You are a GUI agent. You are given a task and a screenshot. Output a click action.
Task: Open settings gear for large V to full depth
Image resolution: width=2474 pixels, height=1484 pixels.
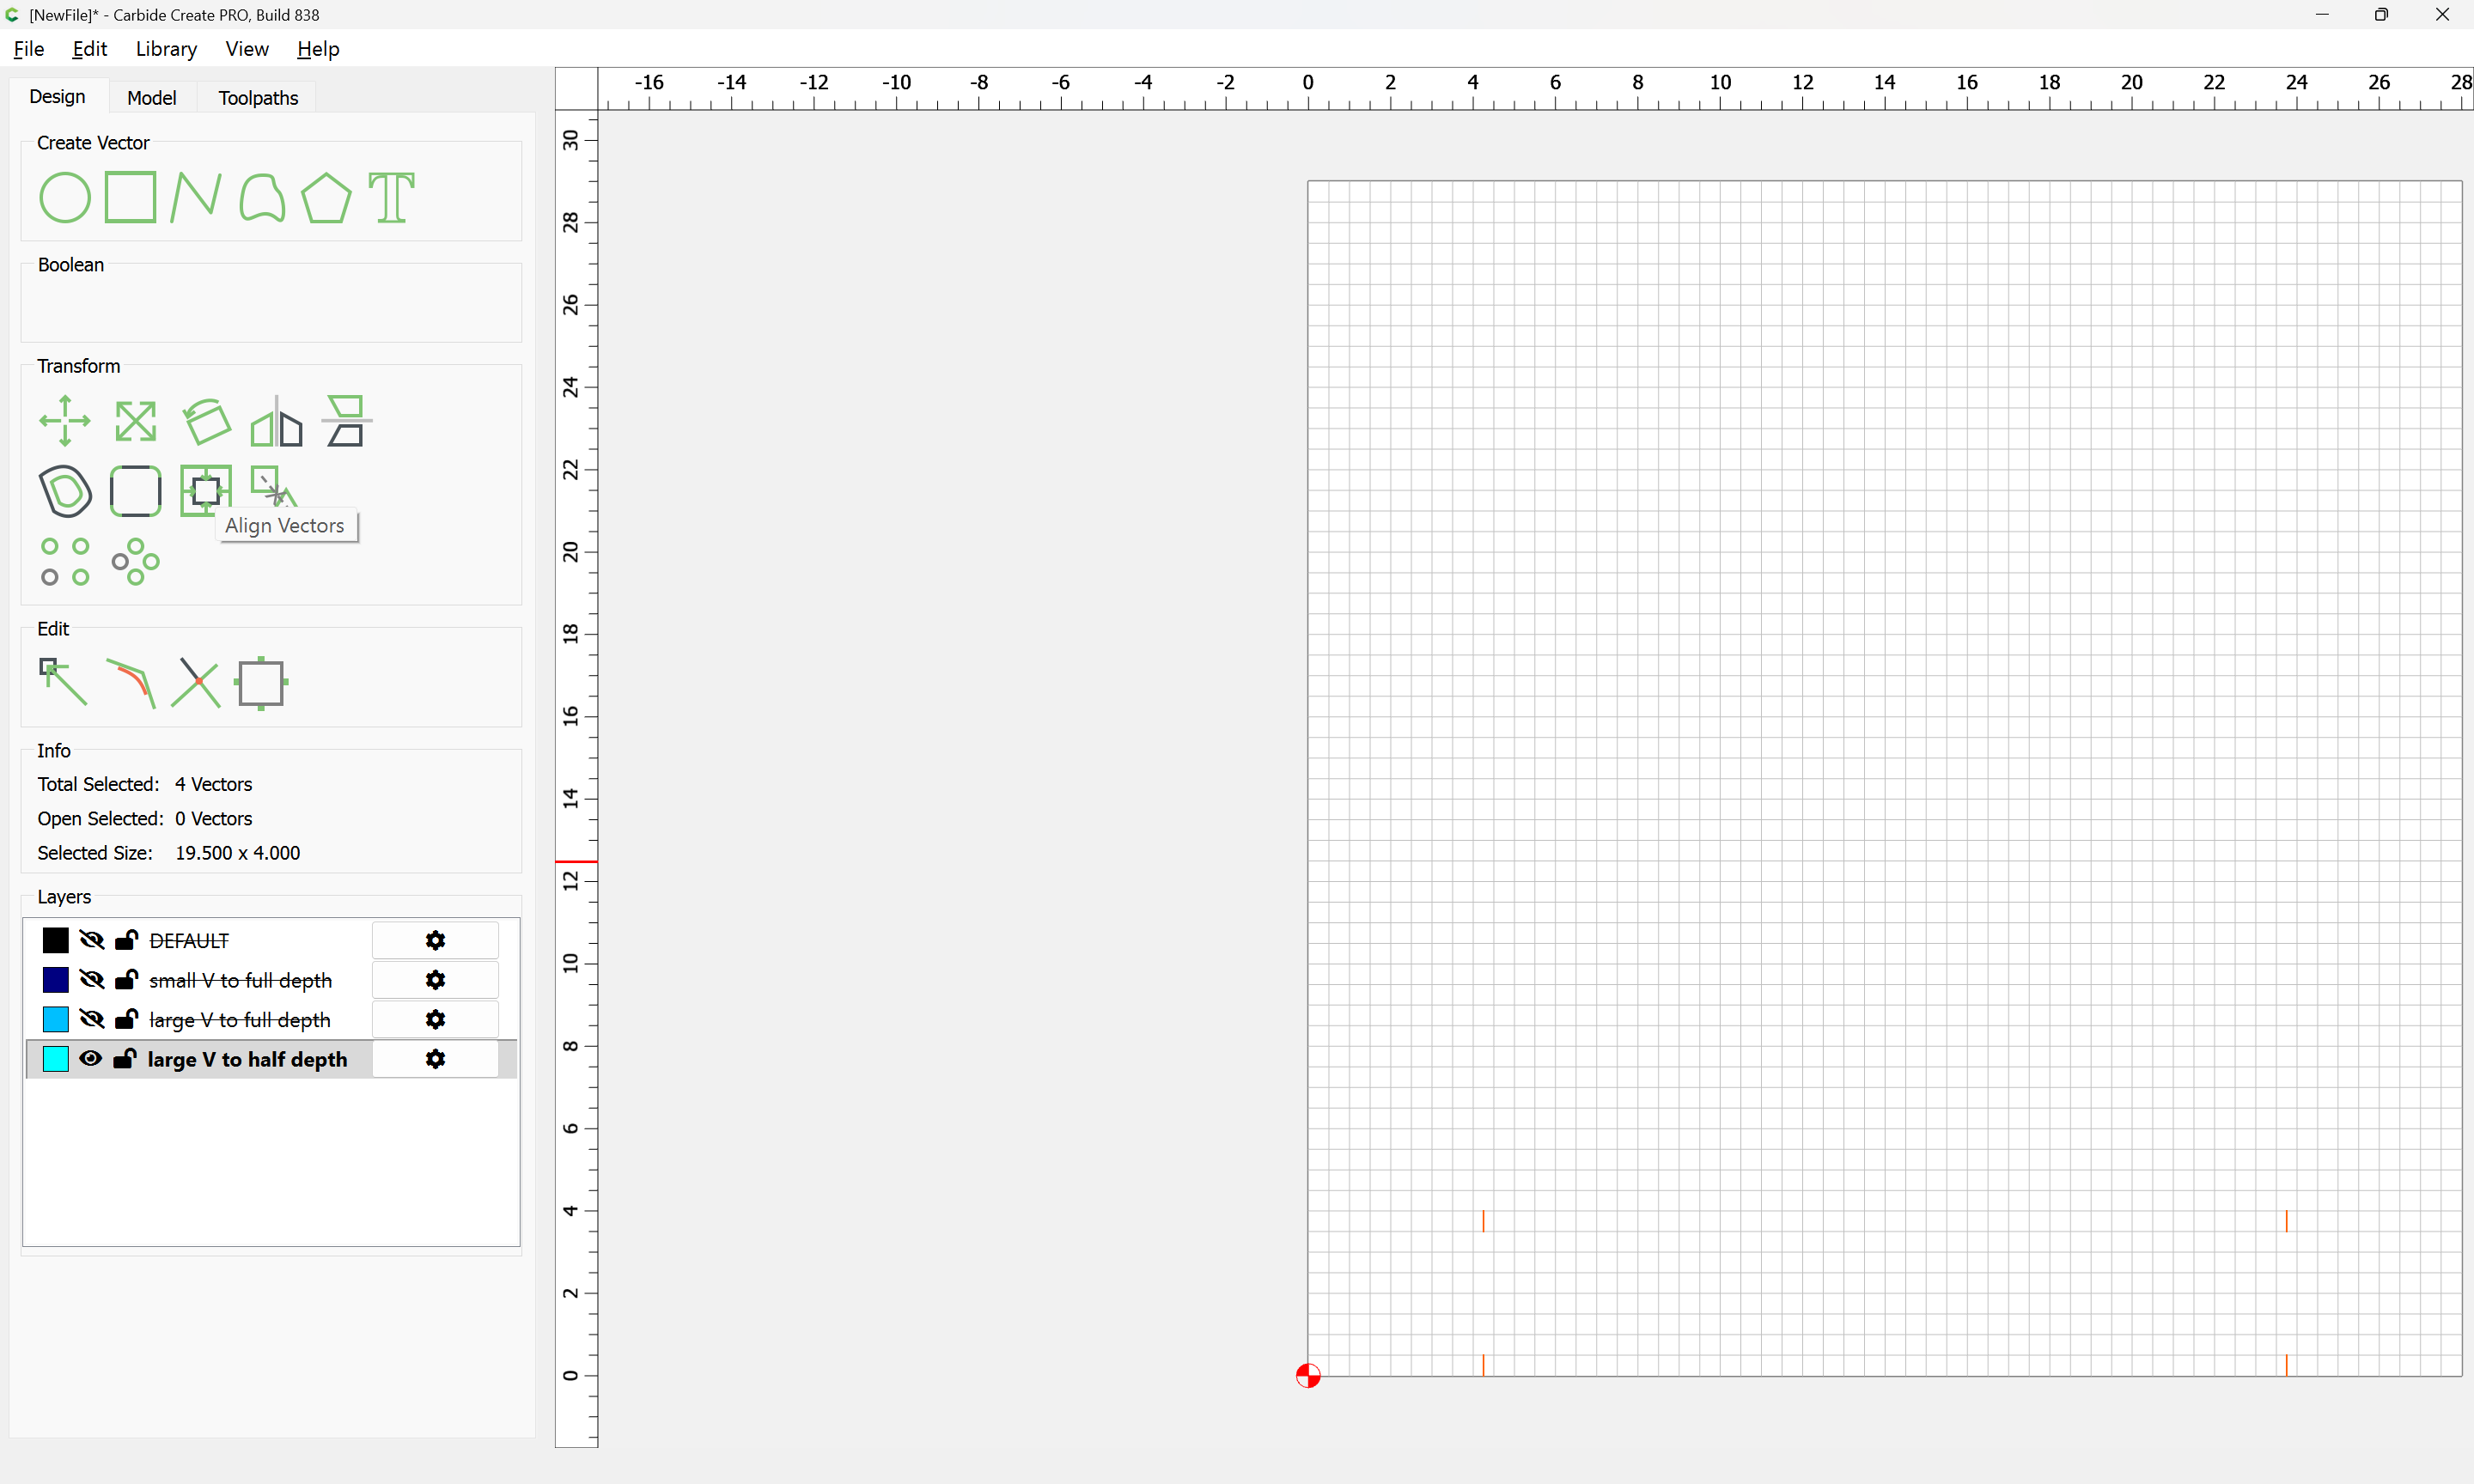click(435, 1019)
